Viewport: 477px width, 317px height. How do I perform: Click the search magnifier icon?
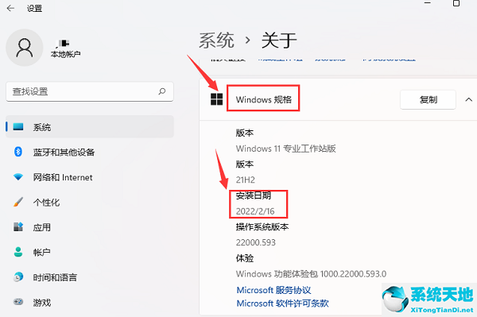(x=162, y=91)
